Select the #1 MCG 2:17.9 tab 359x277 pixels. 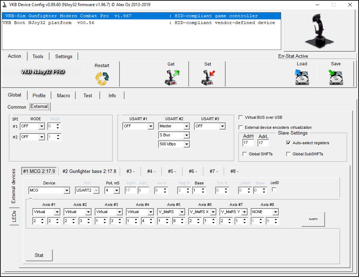[x=39, y=172]
